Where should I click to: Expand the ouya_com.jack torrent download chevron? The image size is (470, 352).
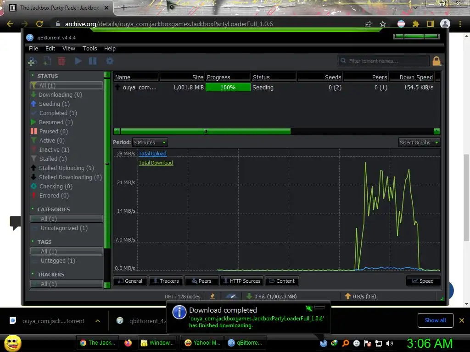[98, 321]
